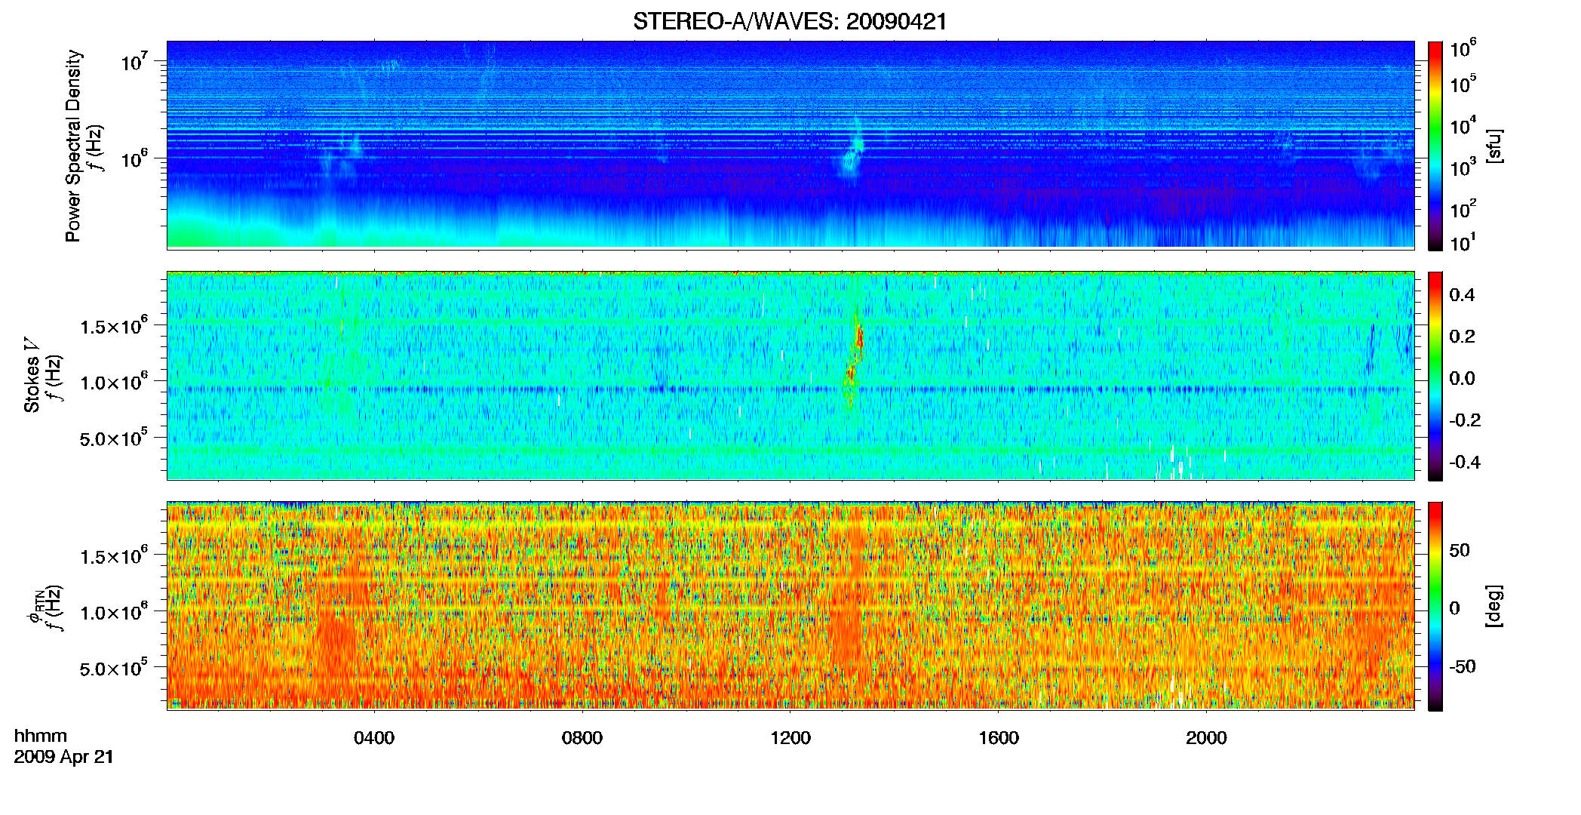Click the 2000 time tick label
Image resolution: width=1581 pixels, height=815 pixels.
[1206, 738]
